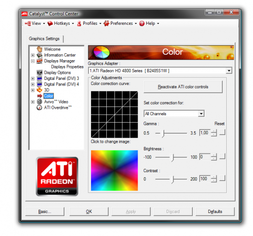Select ATI Overdrive in the tree
Image resolution: width=253 pixels, height=236 pixels.
(x=58, y=107)
